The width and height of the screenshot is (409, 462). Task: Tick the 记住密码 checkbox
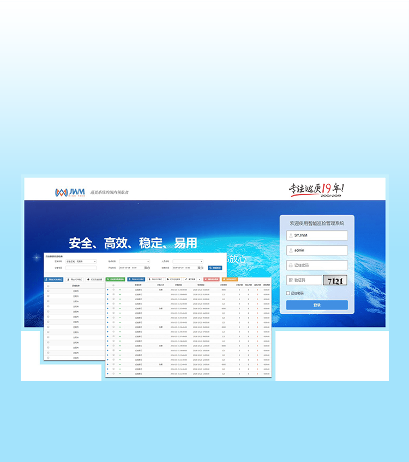(x=288, y=293)
